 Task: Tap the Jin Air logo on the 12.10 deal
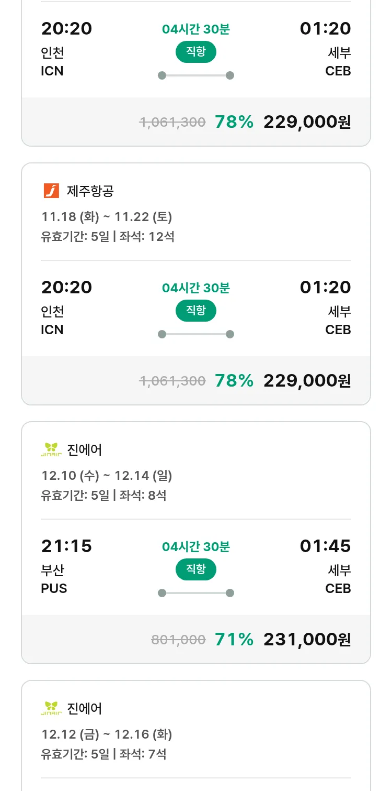[x=51, y=449]
